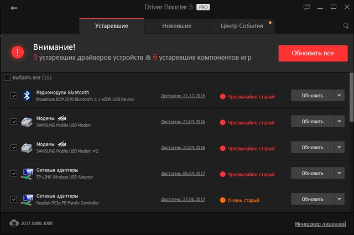Click the Очень старый status label
The height and width of the screenshot is (235, 354).
click(243, 200)
